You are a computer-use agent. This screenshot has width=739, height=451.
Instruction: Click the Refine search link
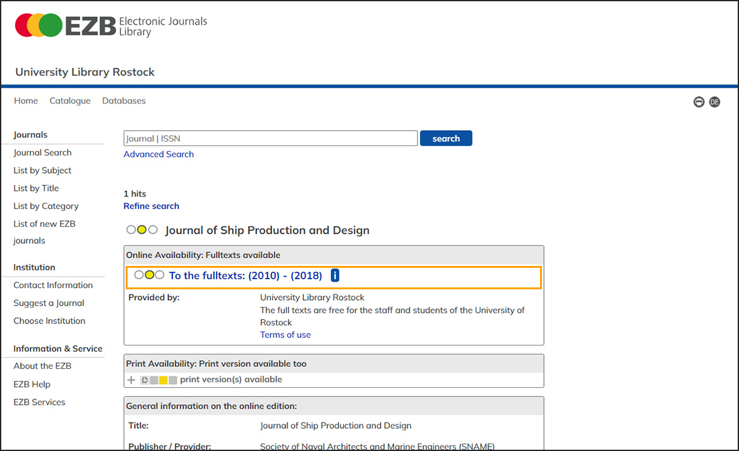click(152, 206)
